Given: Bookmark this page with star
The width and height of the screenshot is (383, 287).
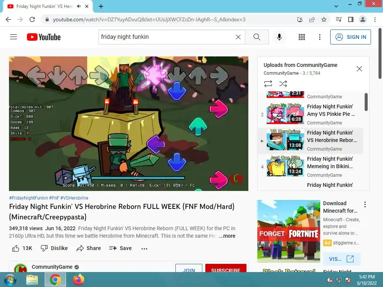Looking at the screenshot, I should [x=324, y=19].
